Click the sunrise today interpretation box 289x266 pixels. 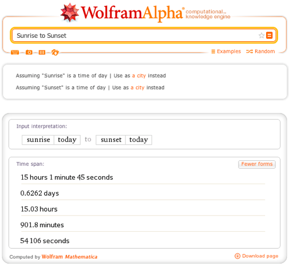pyautogui.click(x=51, y=140)
